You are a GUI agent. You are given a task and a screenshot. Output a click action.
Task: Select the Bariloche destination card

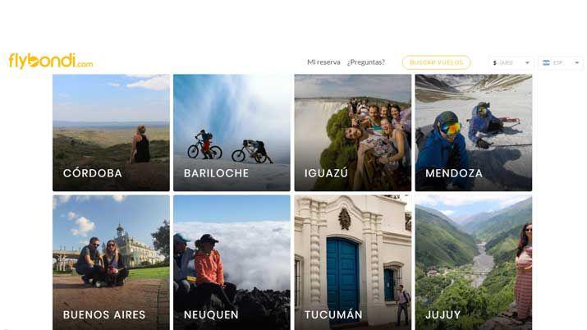[232, 133]
